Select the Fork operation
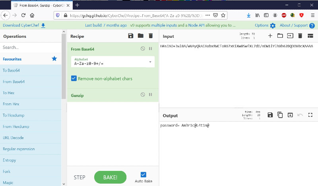 point(31,171)
